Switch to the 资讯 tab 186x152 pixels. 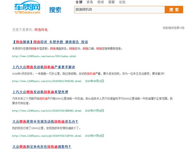click(90, 2)
